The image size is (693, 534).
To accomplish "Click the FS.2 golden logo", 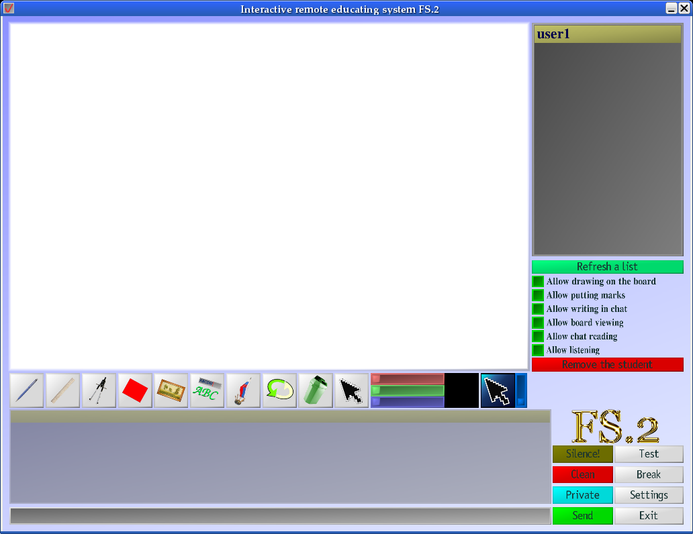I will (x=615, y=427).
